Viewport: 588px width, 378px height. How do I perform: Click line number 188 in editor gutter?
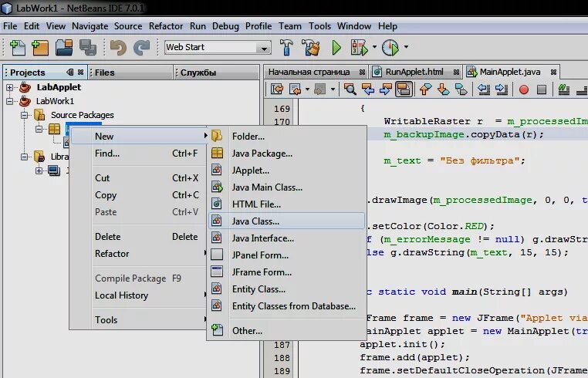(x=282, y=358)
